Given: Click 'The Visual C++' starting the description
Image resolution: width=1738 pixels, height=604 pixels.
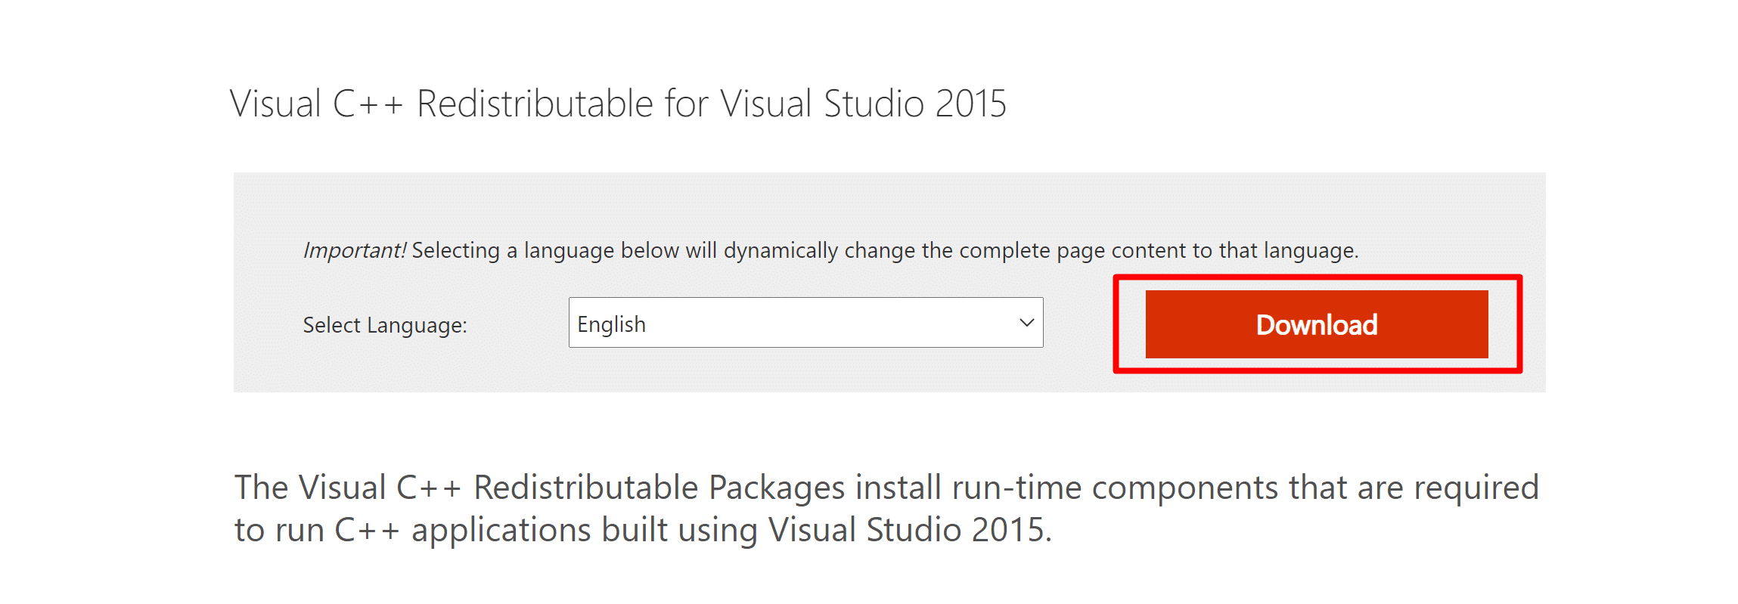Looking at the screenshot, I should click(347, 488).
